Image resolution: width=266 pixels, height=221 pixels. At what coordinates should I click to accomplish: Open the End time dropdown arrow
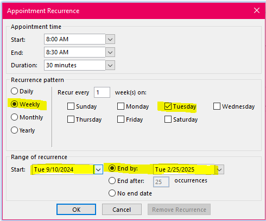110,52
